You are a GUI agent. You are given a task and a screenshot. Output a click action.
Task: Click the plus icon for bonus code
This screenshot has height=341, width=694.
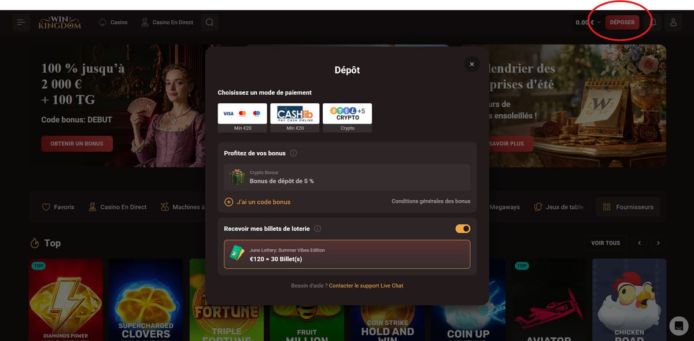(x=228, y=202)
